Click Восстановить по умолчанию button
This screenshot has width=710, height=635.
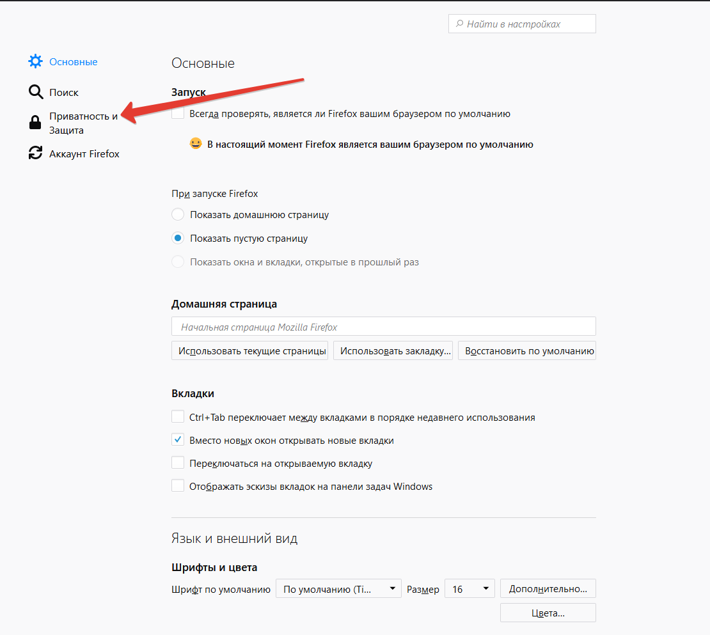coord(527,351)
